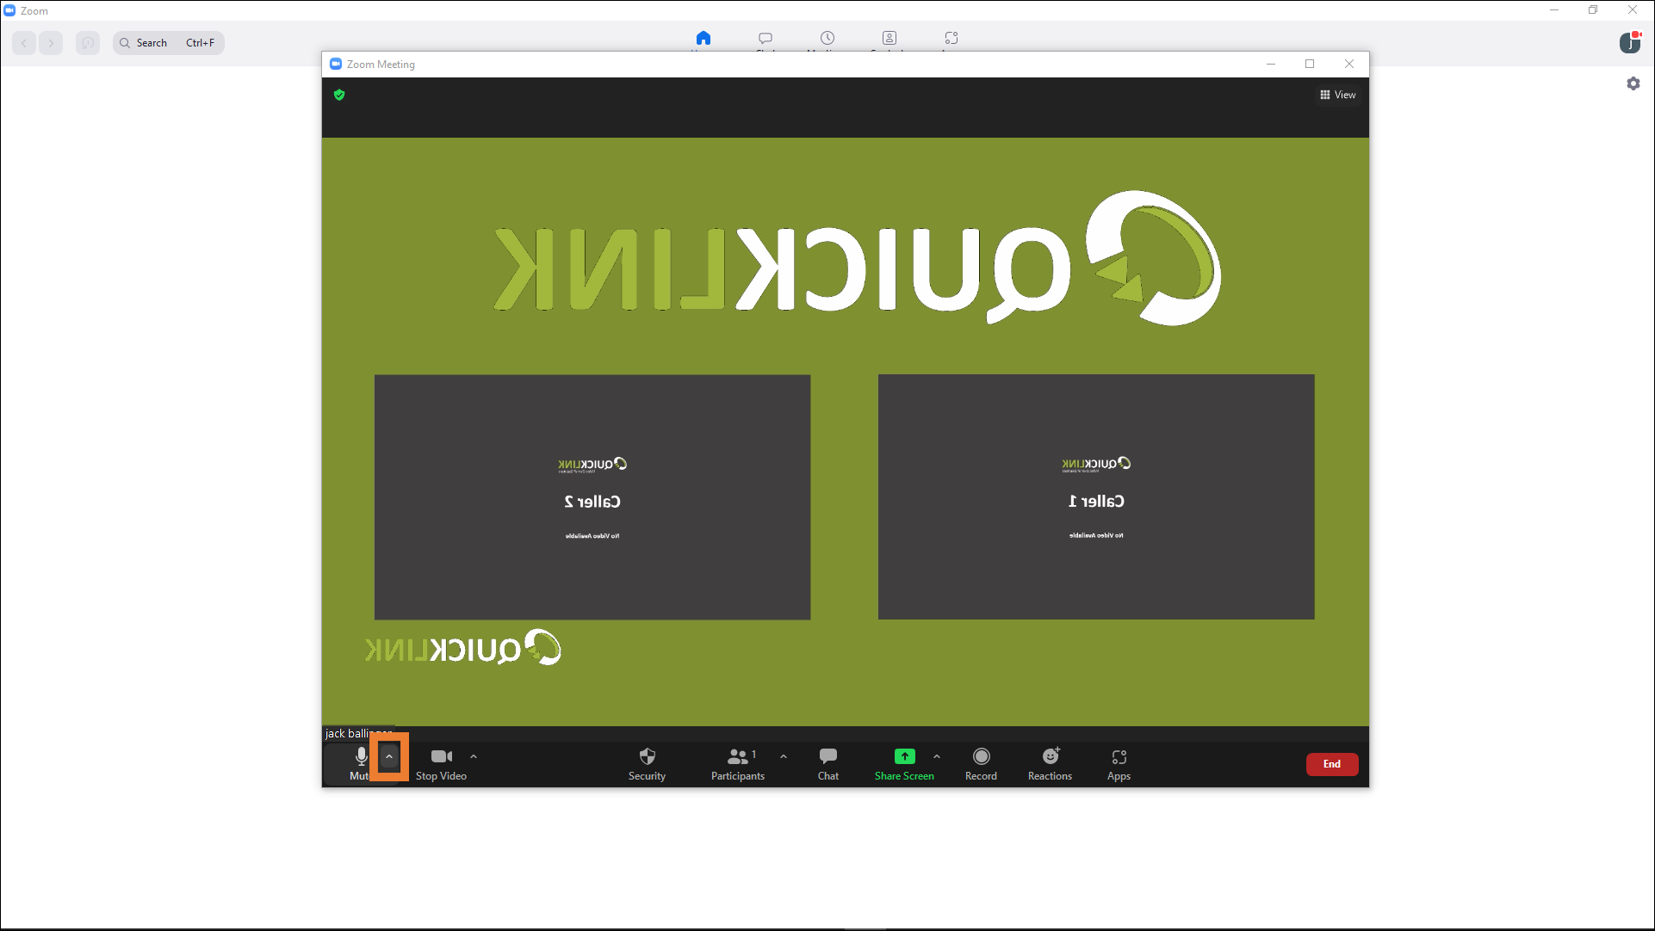Expand the audio options arrow next to Mute
Screen dimensions: 1655x931
(389, 756)
